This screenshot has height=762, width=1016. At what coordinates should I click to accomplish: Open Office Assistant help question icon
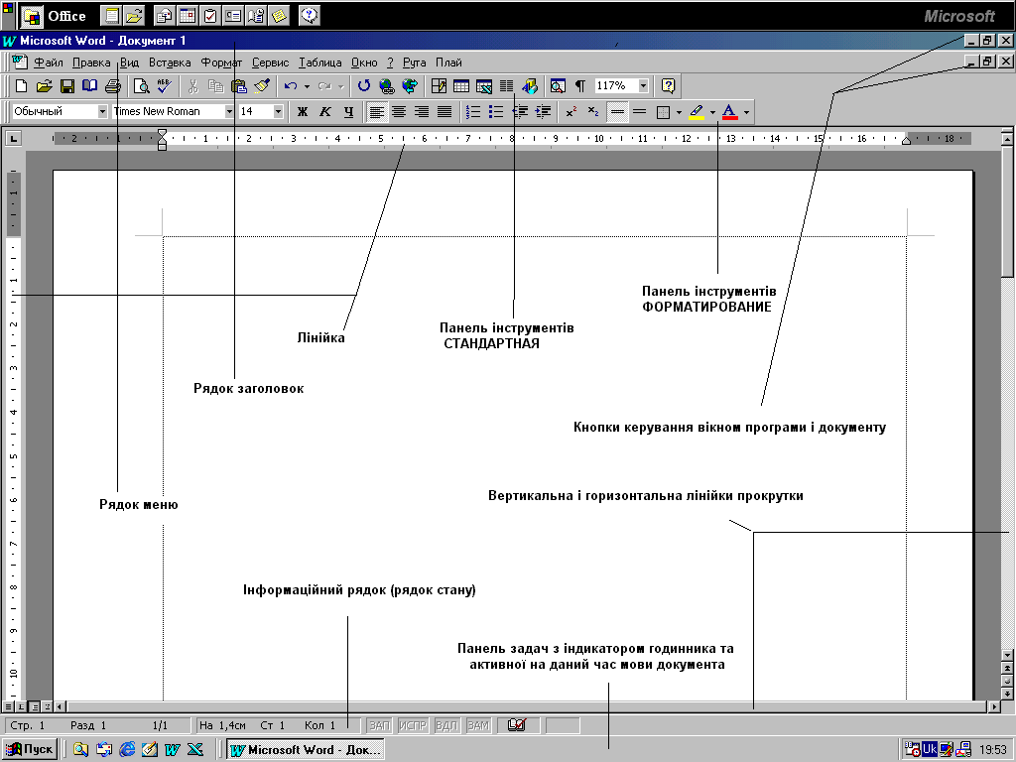[x=668, y=85]
